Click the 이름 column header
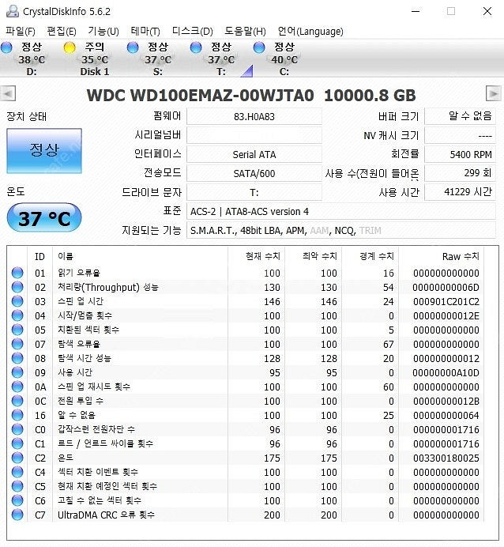The width and height of the screenshot is (504, 547). point(140,257)
